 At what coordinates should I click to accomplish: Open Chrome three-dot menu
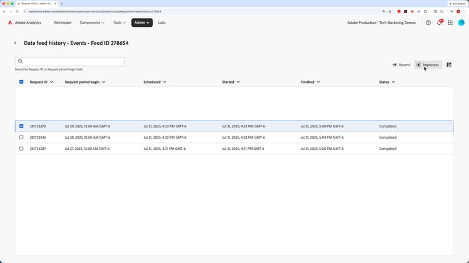point(465,11)
